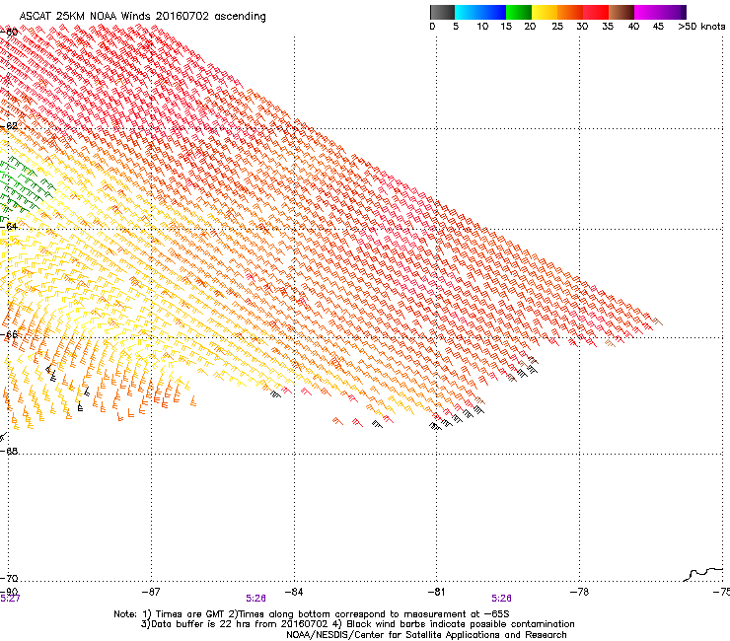Click the '25' label under the color scale
The image size is (730, 641).
point(557,27)
